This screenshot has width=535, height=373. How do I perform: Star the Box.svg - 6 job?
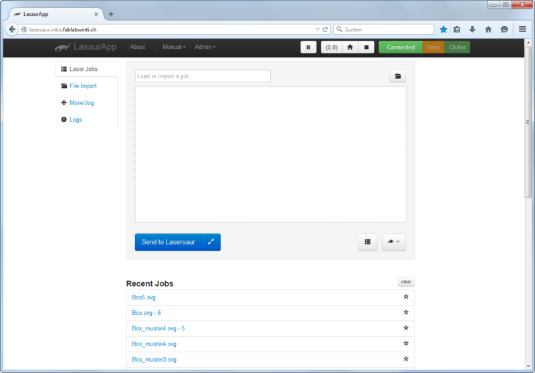point(406,312)
